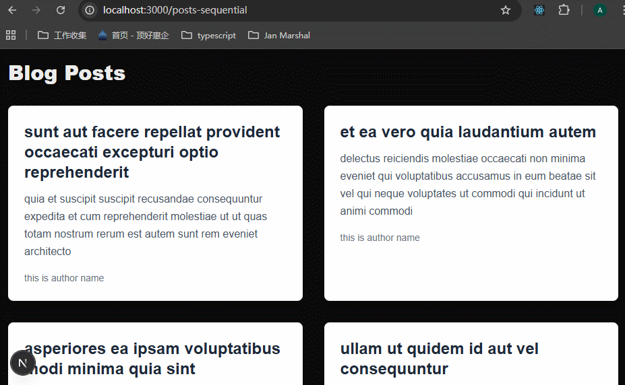Image resolution: width=625 pixels, height=385 pixels.
Task: View site information icon beside localhost URL
Action: pos(90,10)
